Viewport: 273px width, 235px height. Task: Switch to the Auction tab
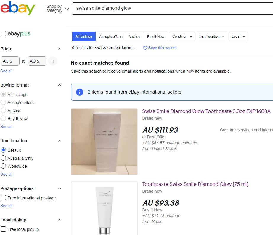[134, 36]
